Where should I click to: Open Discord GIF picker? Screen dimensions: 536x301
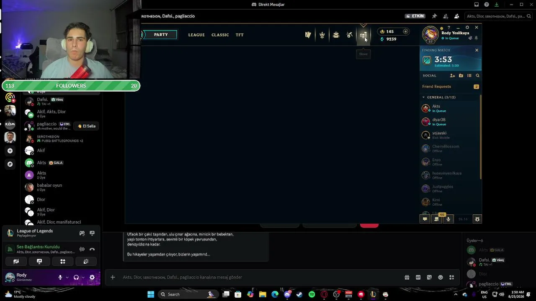click(418, 277)
